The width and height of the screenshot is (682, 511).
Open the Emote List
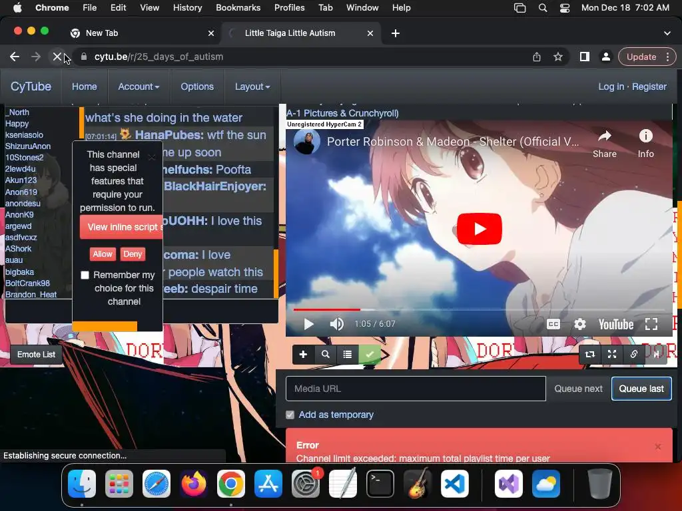(36, 355)
